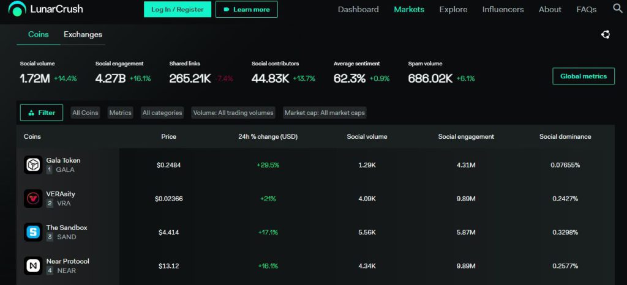Click the Social engagement 4.27B stat

click(x=123, y=73)
